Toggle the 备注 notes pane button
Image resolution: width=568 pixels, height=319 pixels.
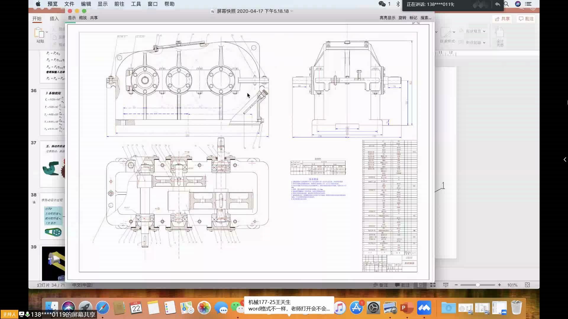(x=380, y=285)
